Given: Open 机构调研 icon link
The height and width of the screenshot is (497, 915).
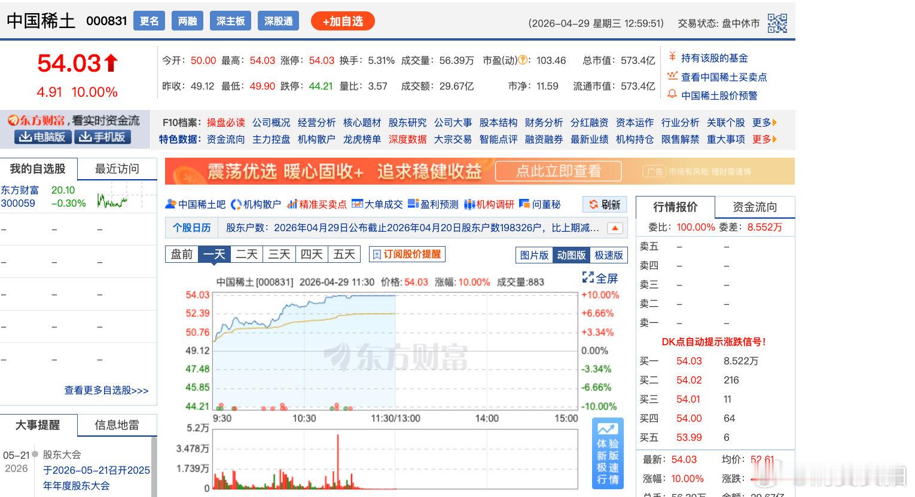Looking at the screenshot, I should pyautogui.click(x=469, y=204).
